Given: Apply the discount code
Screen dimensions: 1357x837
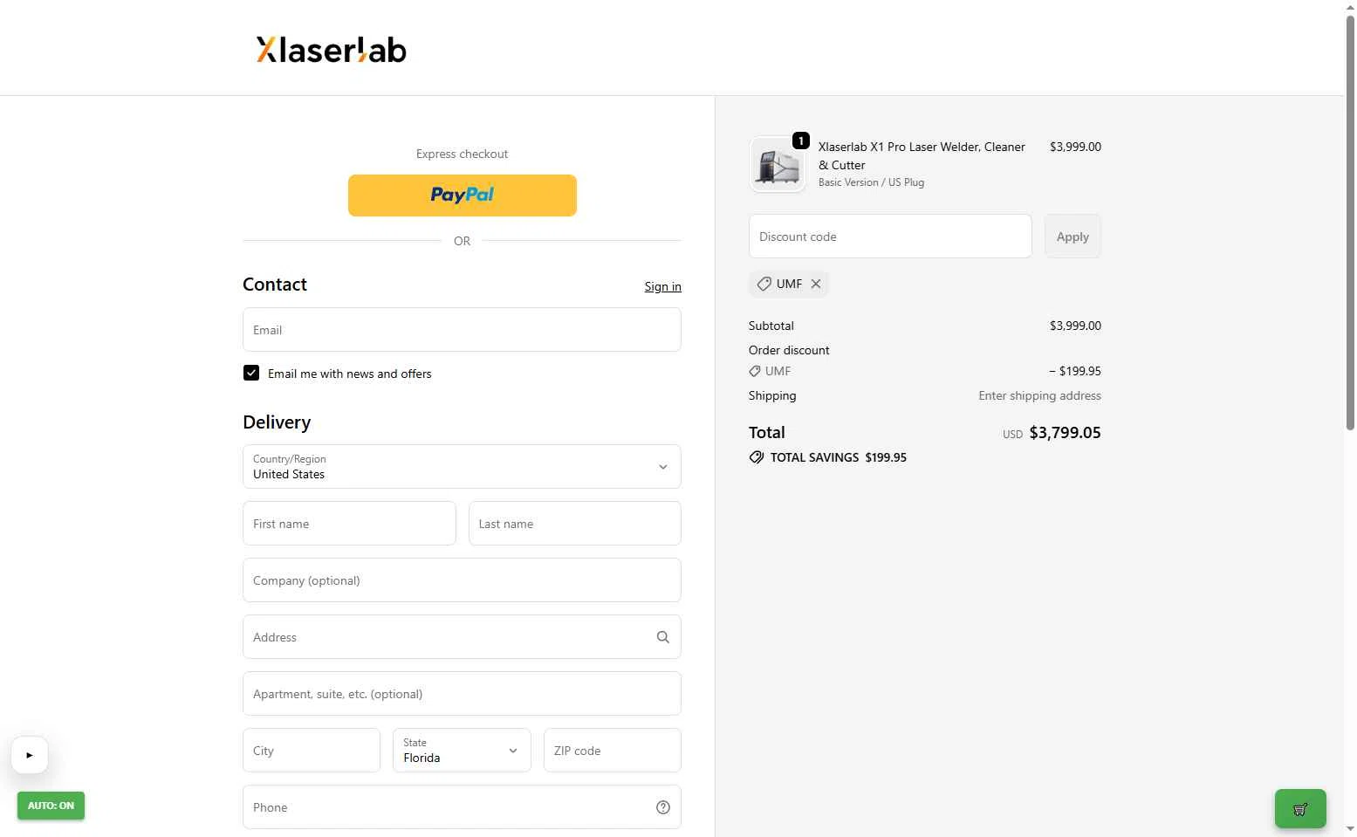Looking at the screenshot, I should (x=1073, y=237).
